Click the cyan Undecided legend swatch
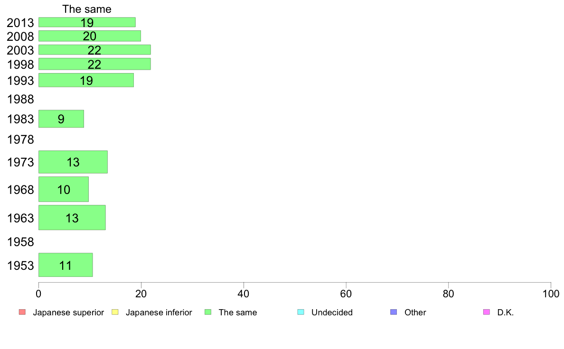 (301, 312)
